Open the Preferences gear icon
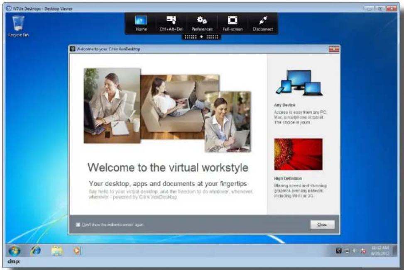 (x=202, y=23)
